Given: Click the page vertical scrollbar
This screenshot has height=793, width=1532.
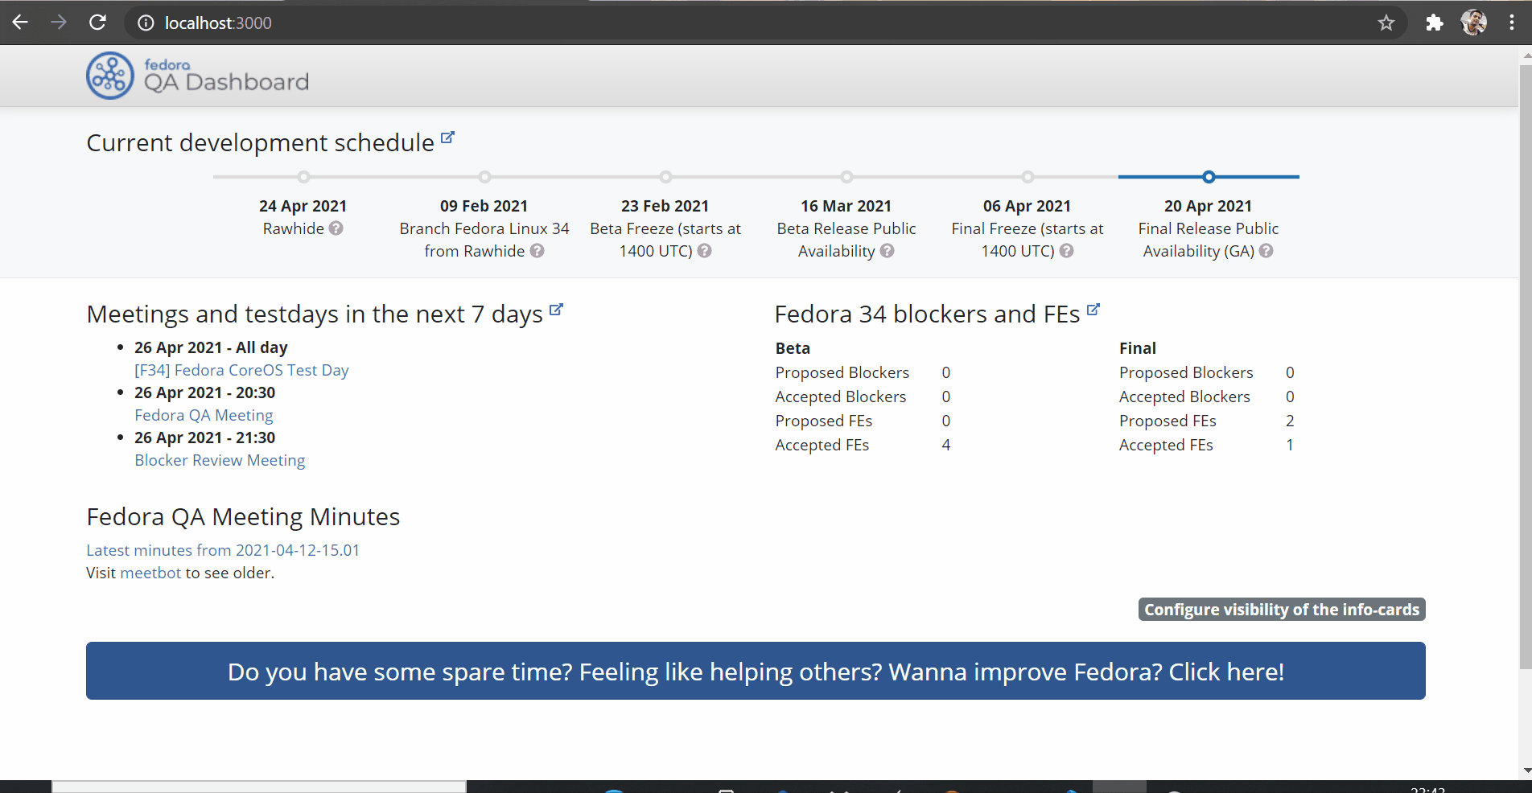Looking at the screenshot, I should [1526, 366].
